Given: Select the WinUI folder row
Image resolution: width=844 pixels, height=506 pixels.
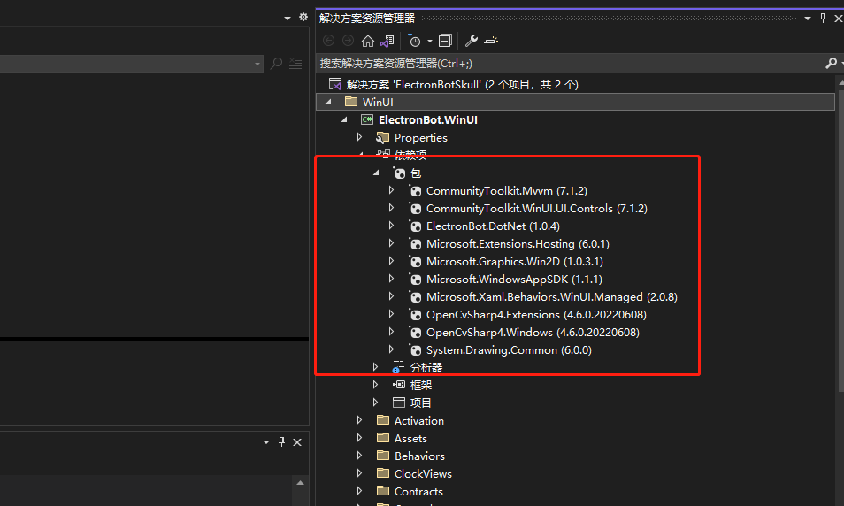Looking at the screenshot, I should pos(575,102).
